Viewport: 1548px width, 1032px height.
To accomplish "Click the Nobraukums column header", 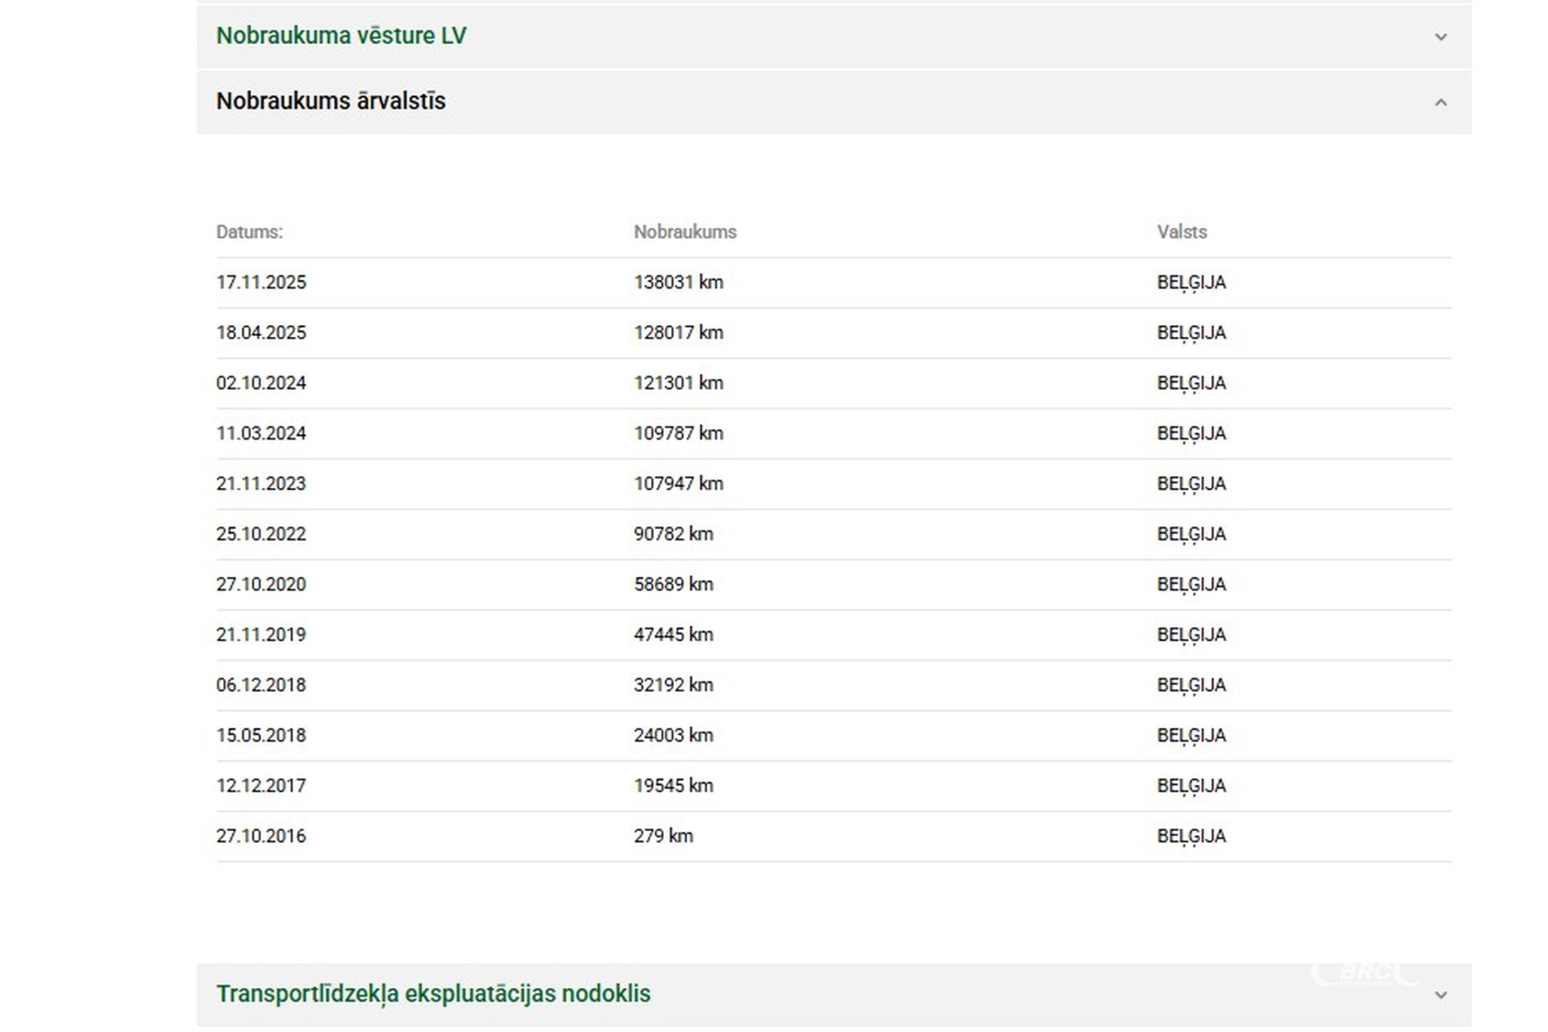I will point(684,232).
